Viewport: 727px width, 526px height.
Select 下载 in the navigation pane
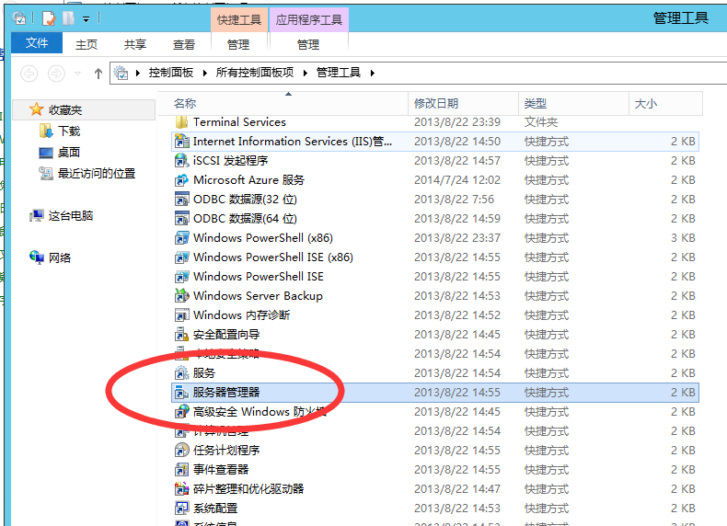(x=69, y=131)
